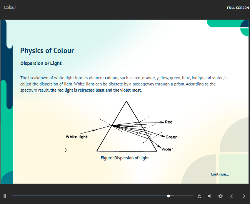Click the 'Physics of Colour' heading
The height and width of the screenshot is (204, 250).
tap(47, 51)
